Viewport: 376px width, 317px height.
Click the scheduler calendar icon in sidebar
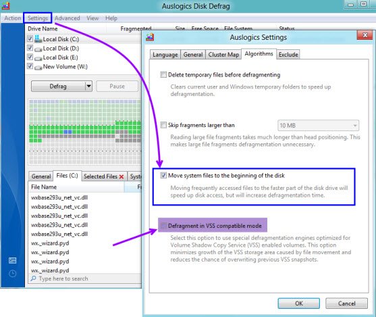point(12,261)
